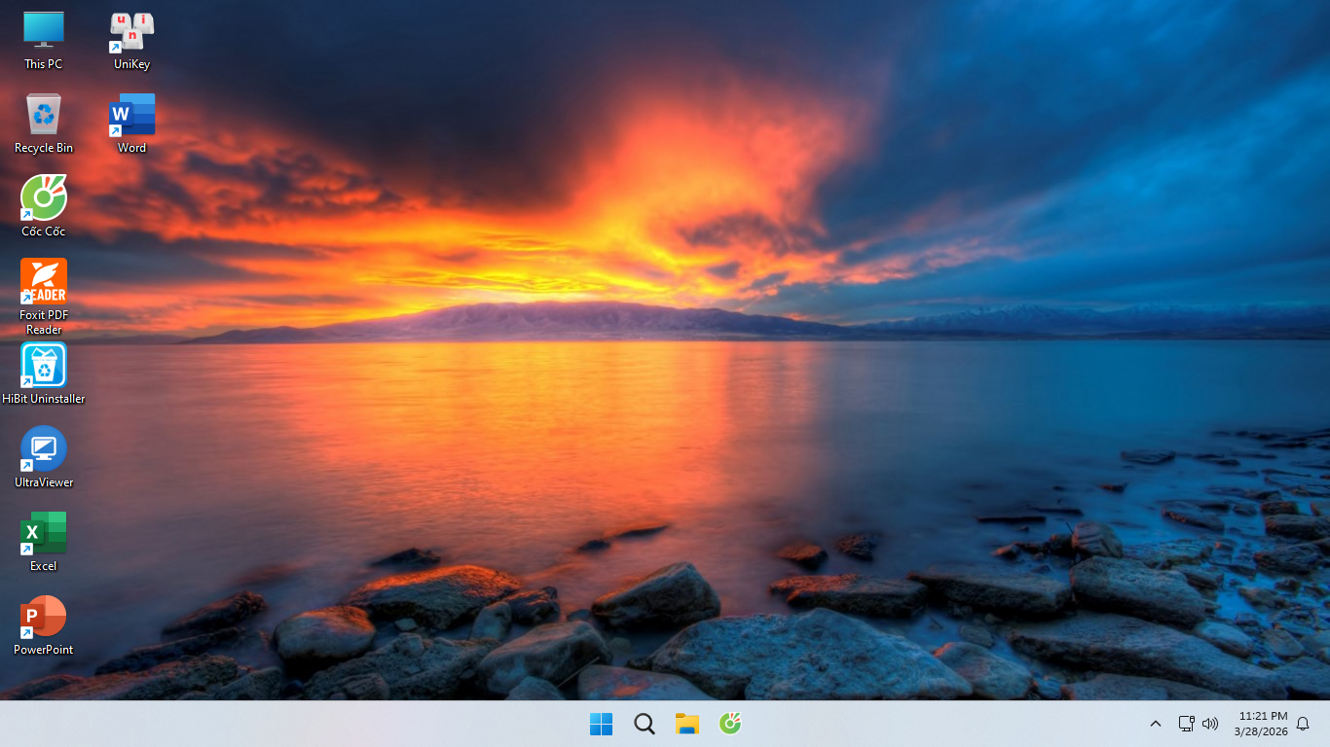The image size is (1330, 747).
Task: Launch PowerPoint
Action: (x=44, y=617)
